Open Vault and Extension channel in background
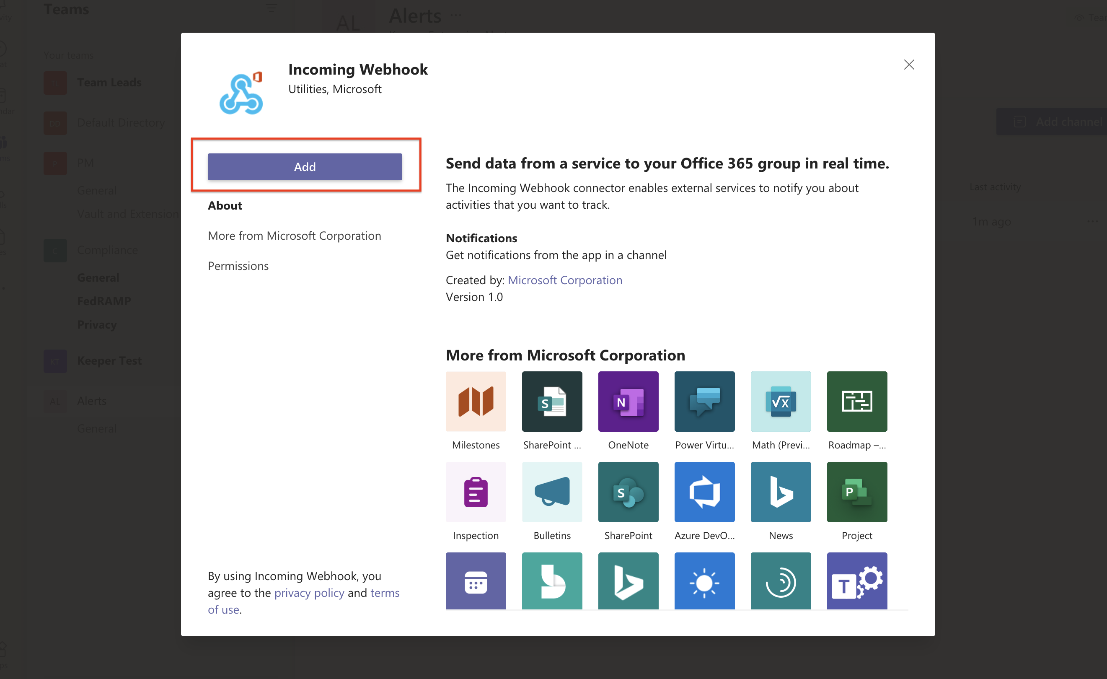The image size is (1107, 679). click(x=129, y=214)
